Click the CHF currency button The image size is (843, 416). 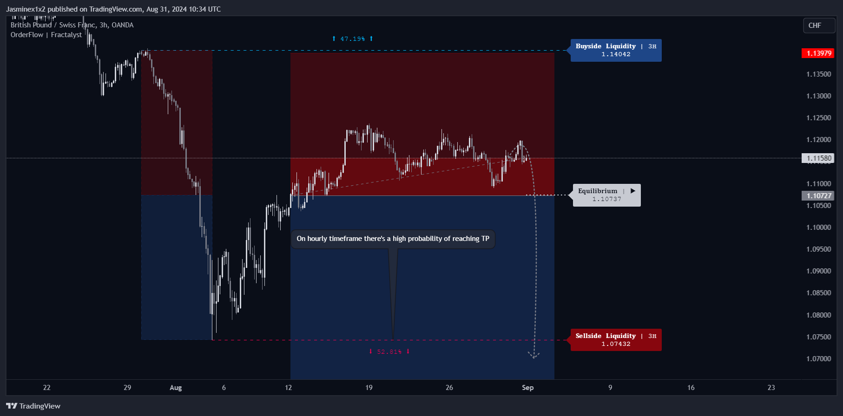pyautogui.click(x=819, y=26)
